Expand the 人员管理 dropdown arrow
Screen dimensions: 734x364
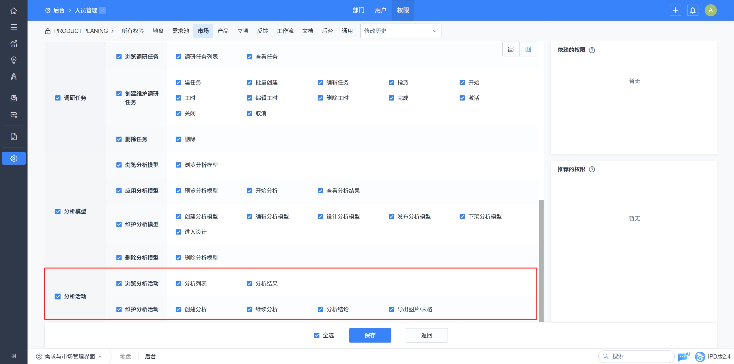102,10
